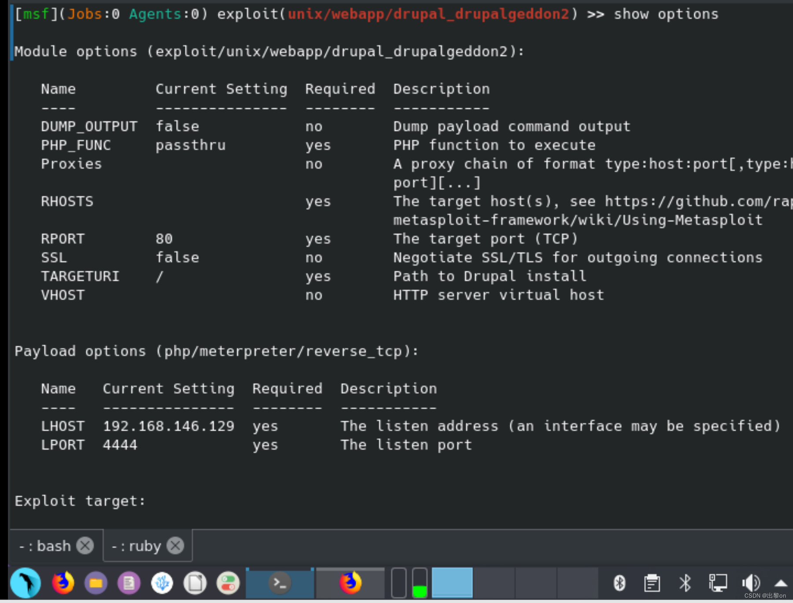The image size is (793, 603).
Task: Click the 'Payload options' heading line
Action: [x=217, y=351]
